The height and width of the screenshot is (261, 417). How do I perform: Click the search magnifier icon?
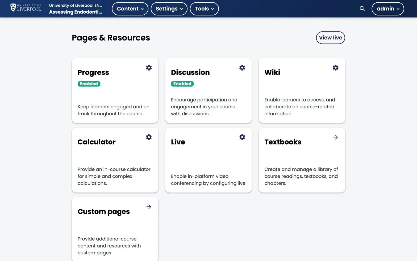click(x=362, y=9)
